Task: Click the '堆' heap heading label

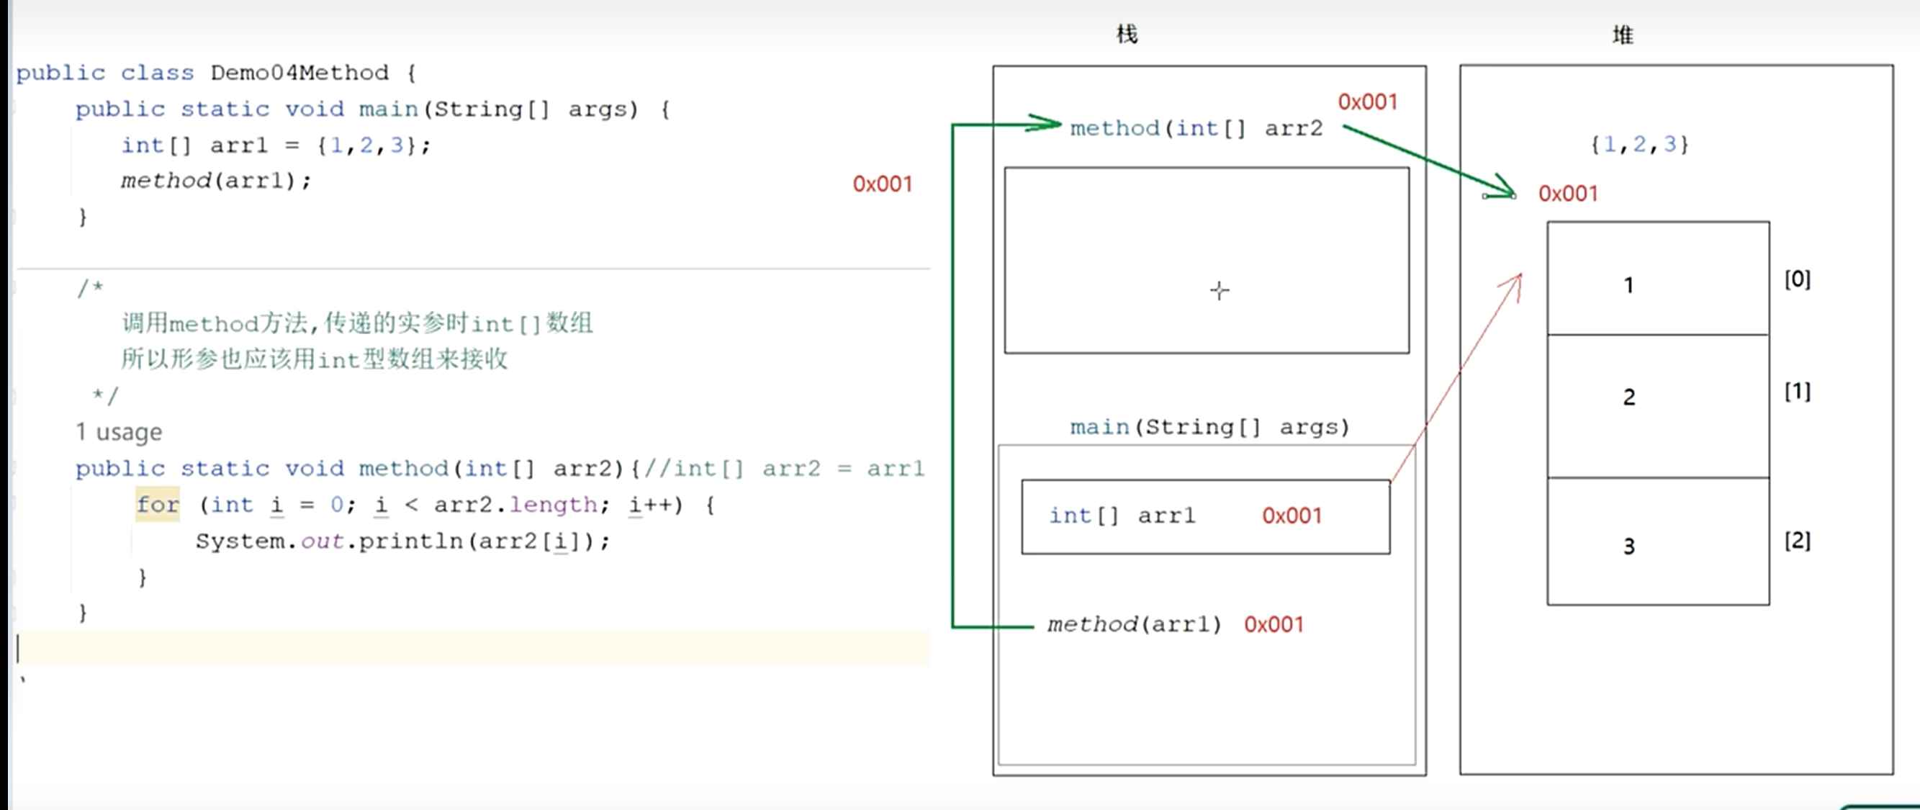Action: pos(1623,35)
